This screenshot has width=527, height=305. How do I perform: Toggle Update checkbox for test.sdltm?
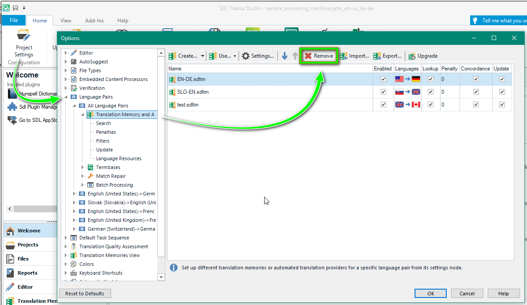coord(502,105)
